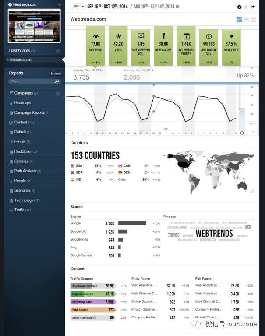Favorite the dashboard with the star icon
The height and width of the screenshot is (336, 265).
pyautogui.click(x=246, y=7)
